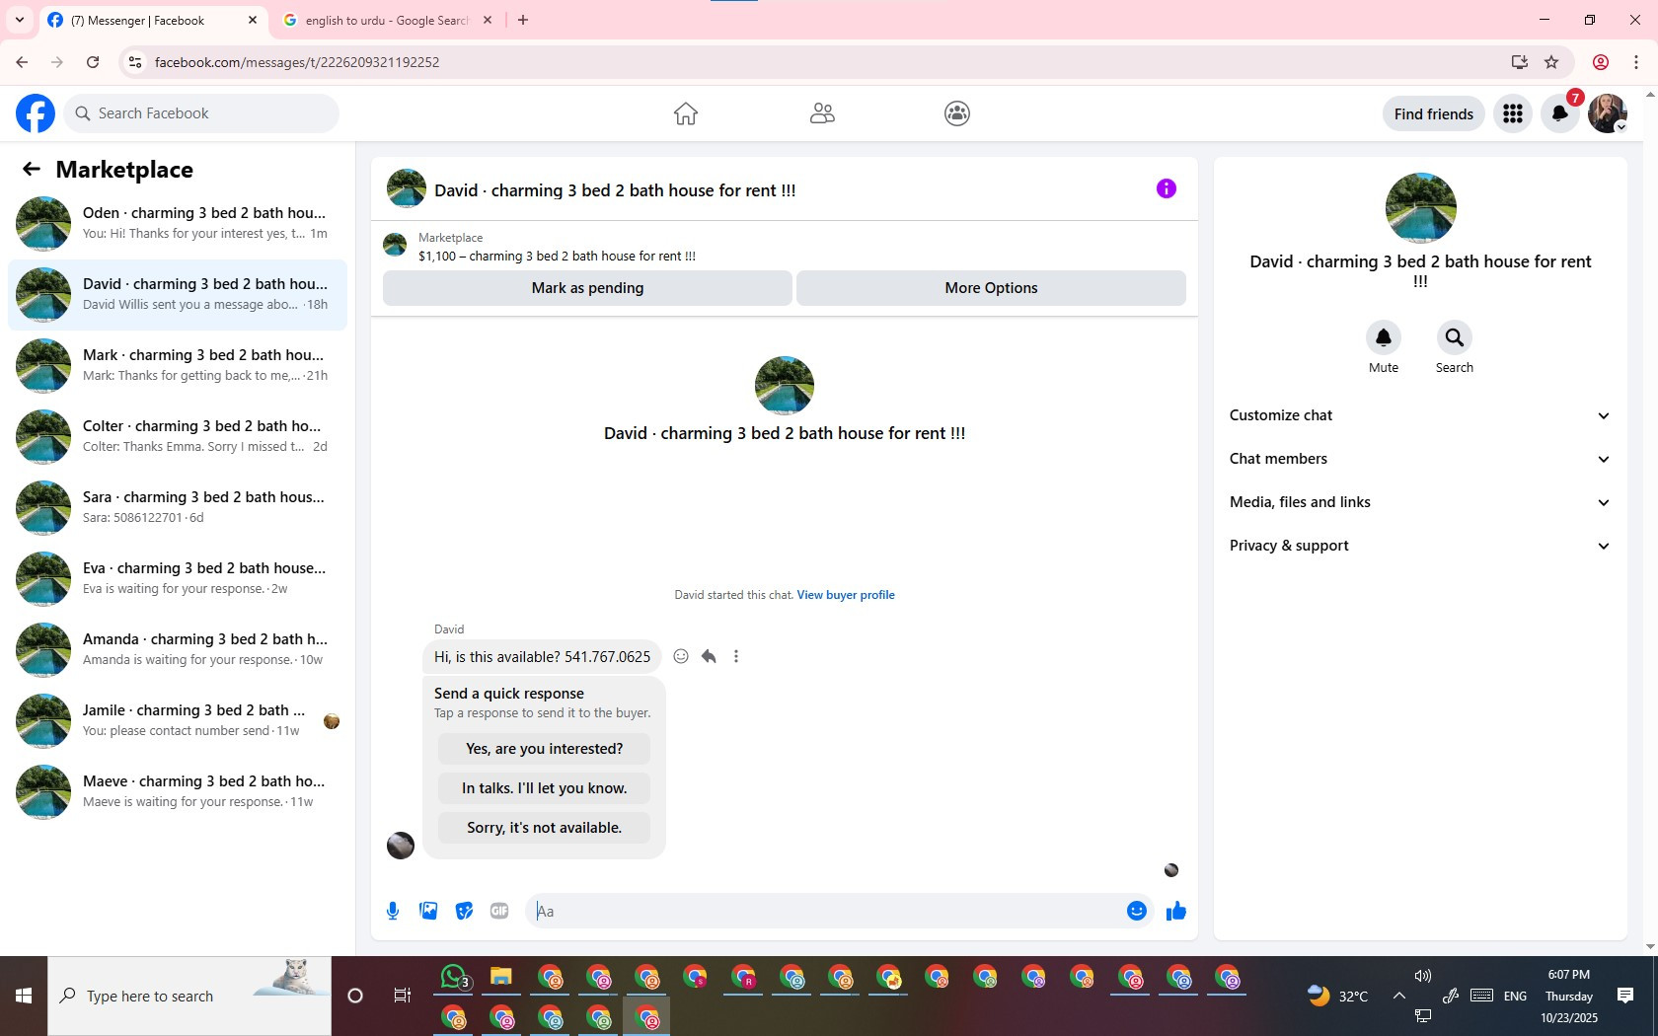Viewport: 1658px width, 1036px height.
Task: Reply to David's message with arrow icon
Action: click(709, 656)
